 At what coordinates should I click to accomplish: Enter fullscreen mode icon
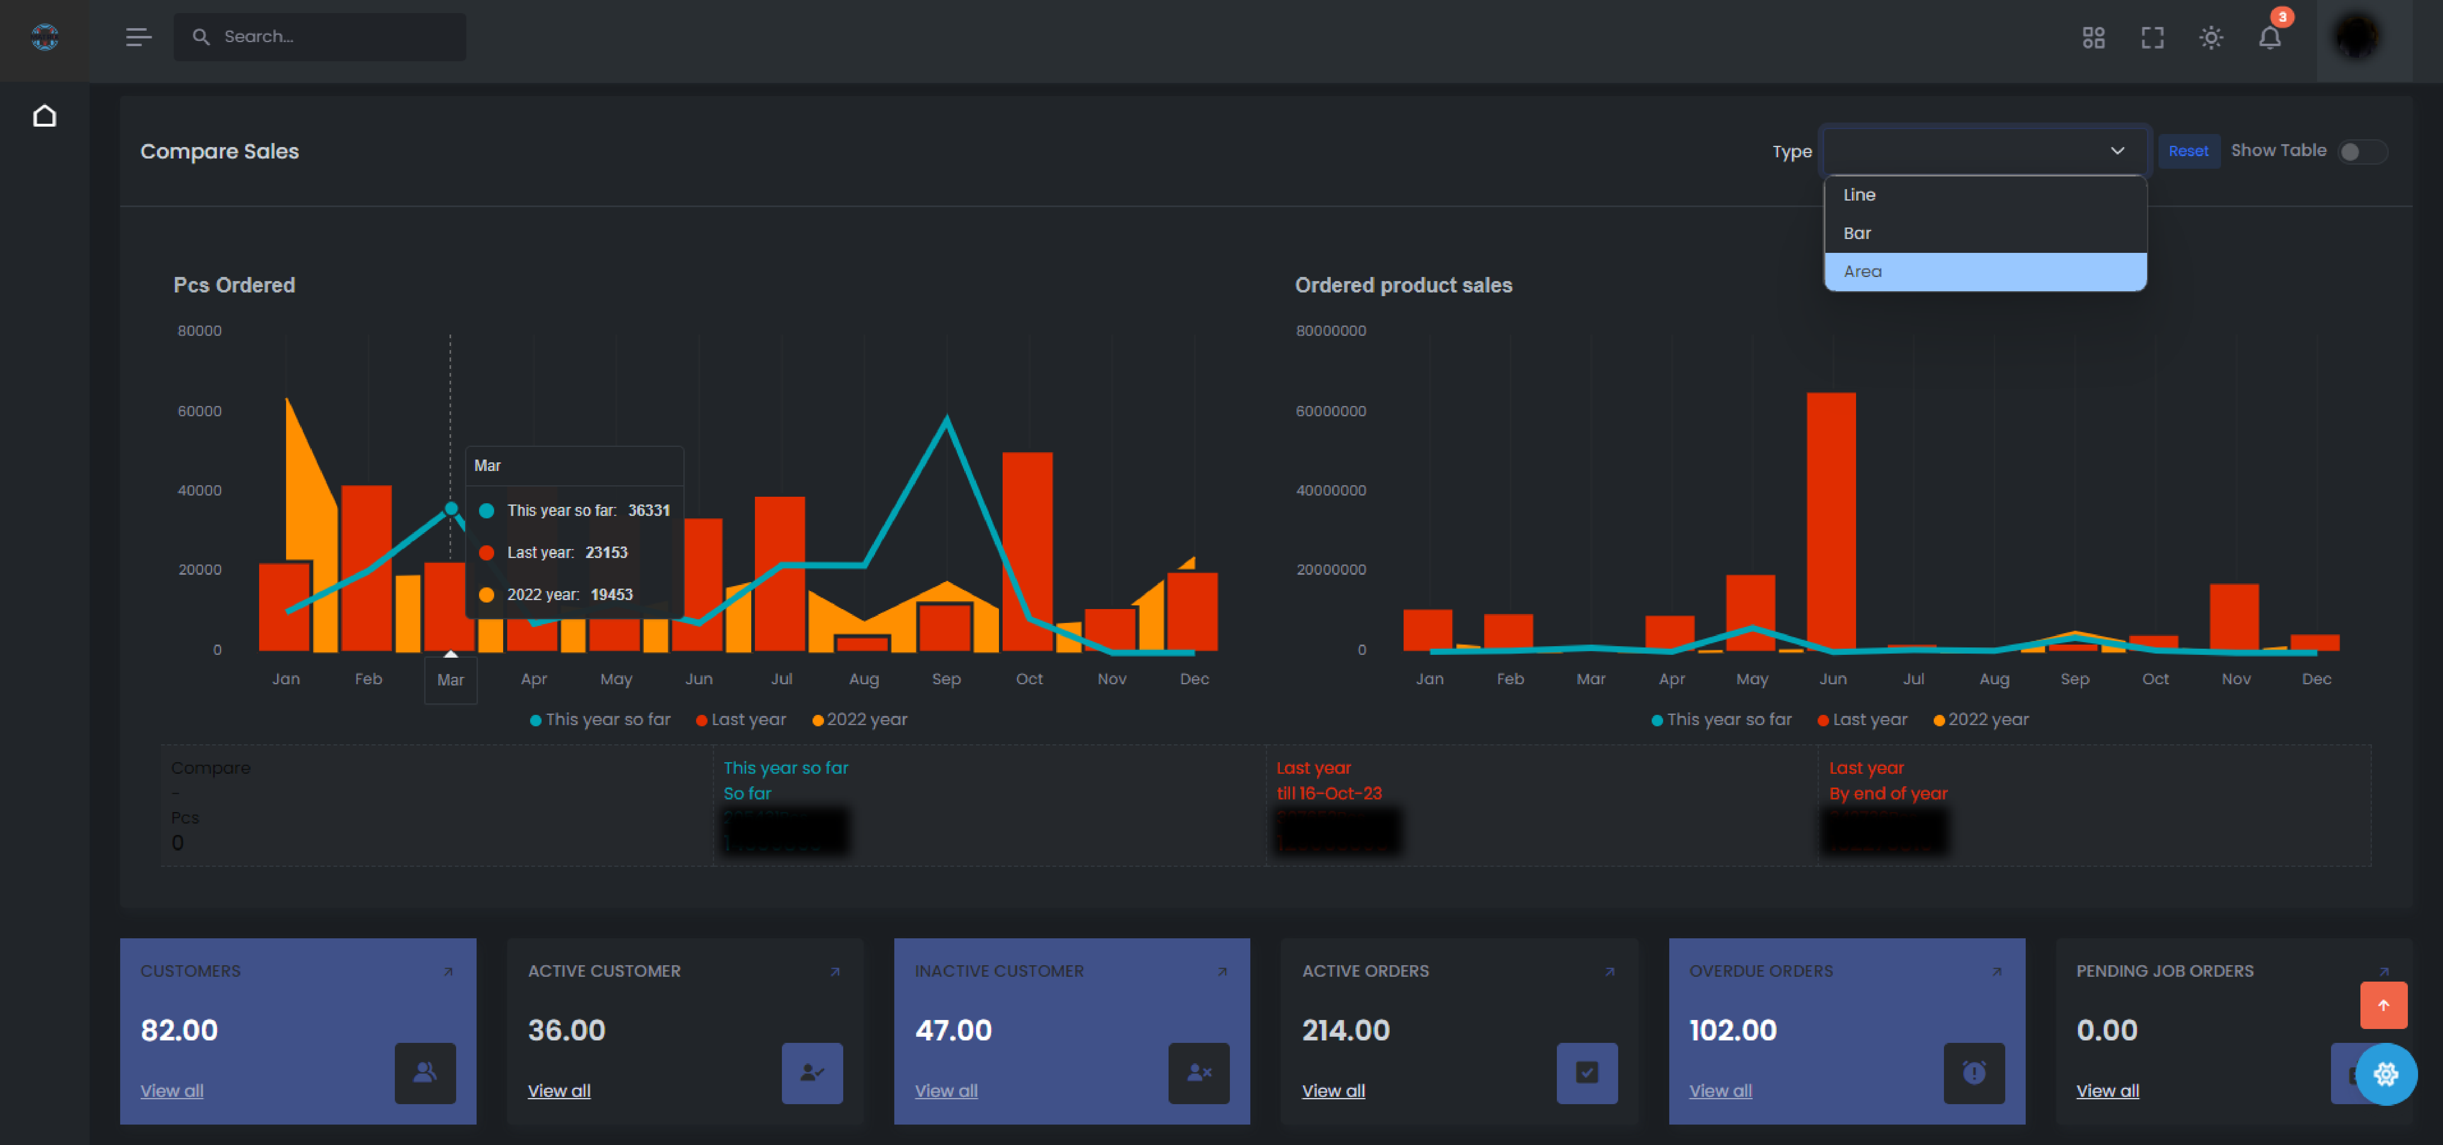click(2152, 38)
